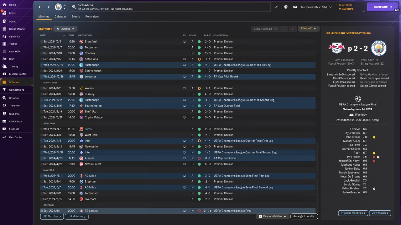Click the matches list vertical scrollbar
This screenshot has width=401, height=225.
click(317, 177)
